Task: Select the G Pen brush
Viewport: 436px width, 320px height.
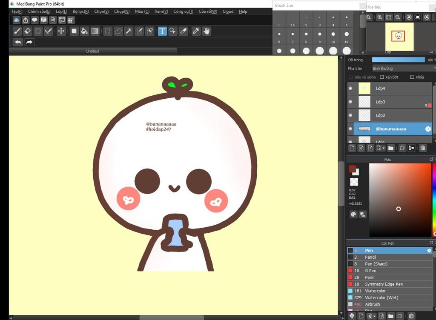Action: coord(390,271)
